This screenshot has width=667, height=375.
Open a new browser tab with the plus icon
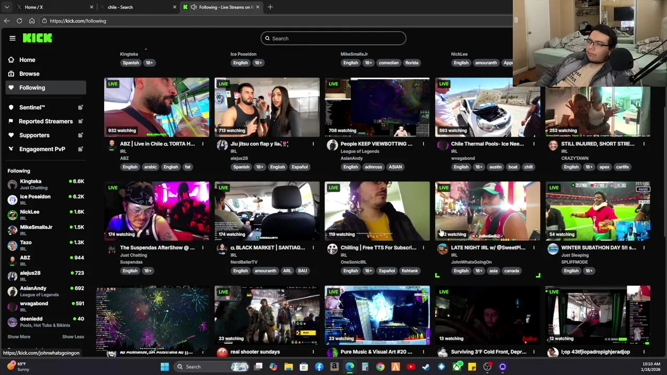click(x=270, y=7)
